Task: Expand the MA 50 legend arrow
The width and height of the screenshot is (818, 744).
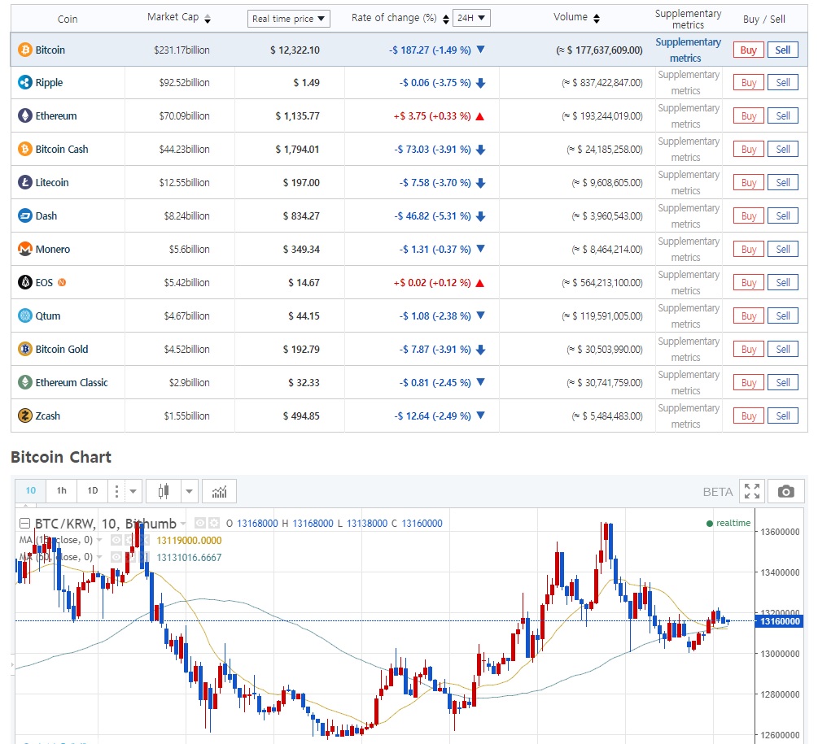Action: click(x=99, y=557)
